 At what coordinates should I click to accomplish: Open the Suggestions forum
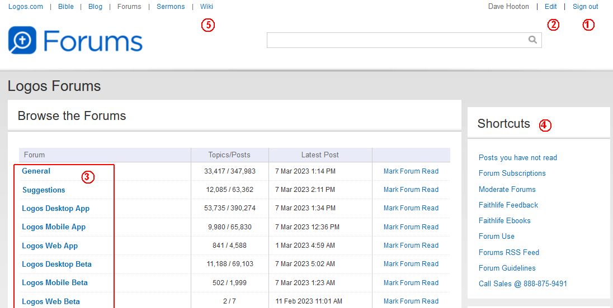point(44,190)
